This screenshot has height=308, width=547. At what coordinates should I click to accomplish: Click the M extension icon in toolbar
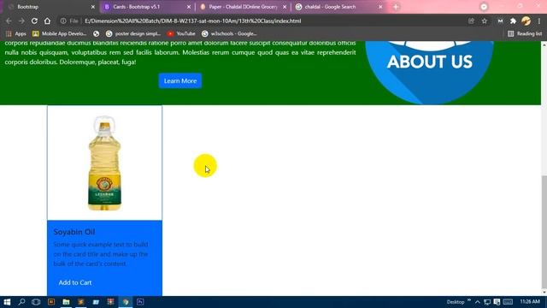(500, 21)
